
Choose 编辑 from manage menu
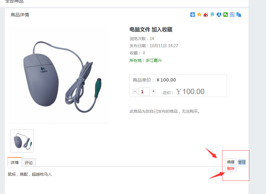(x=231, y=162)
